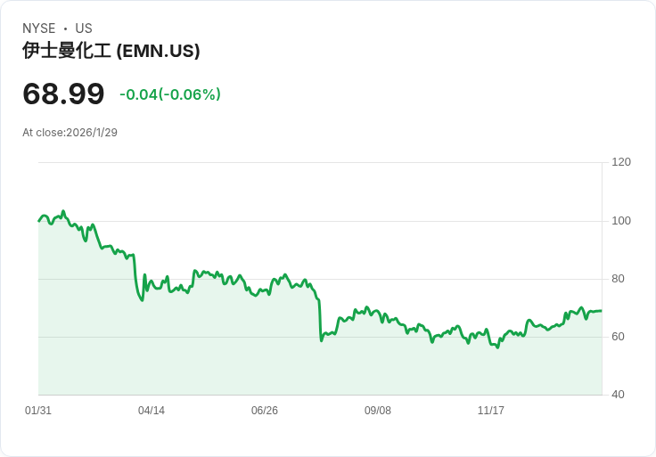Click the 04/14 date on x-axis

[x=152, y=411]
